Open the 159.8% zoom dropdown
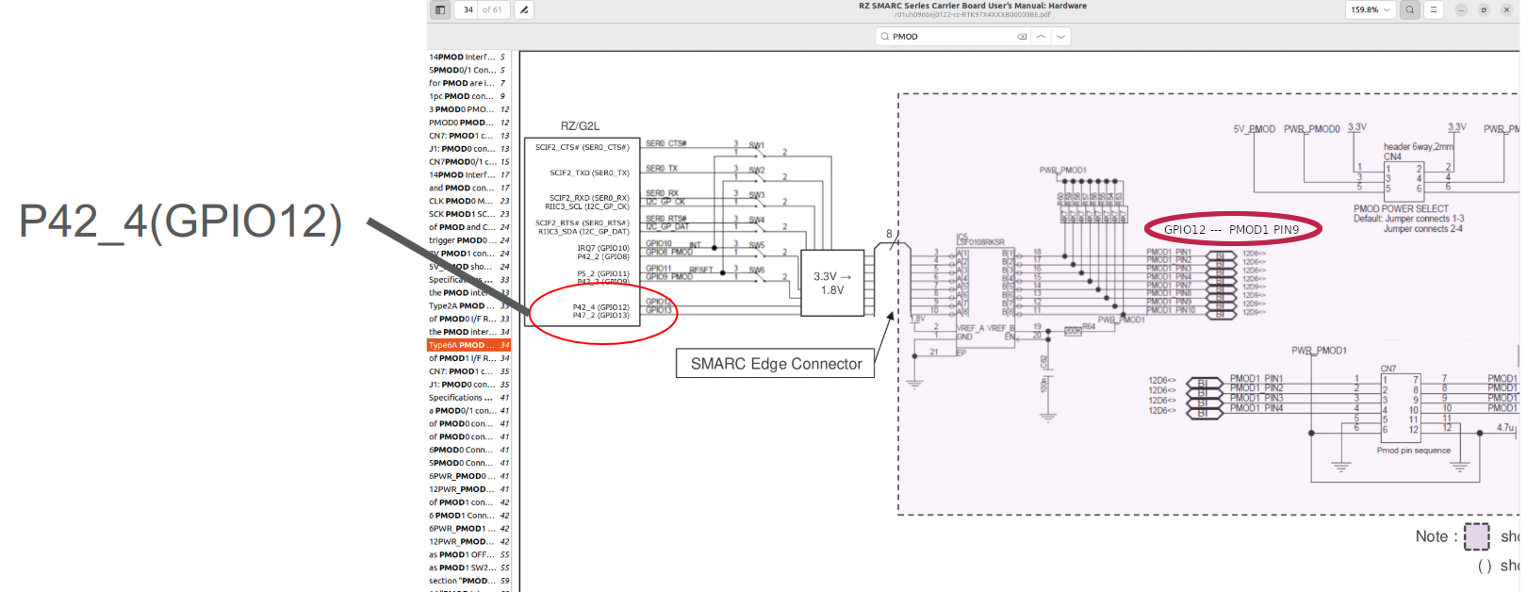 click(x=1370, y=9)
